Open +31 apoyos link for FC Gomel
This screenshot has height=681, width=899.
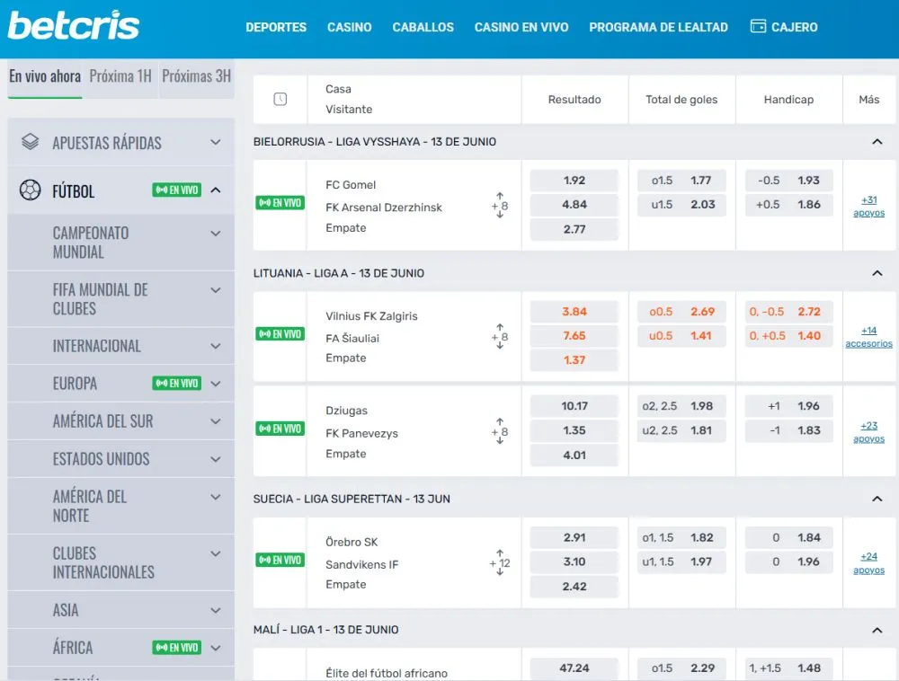tap(868, 206)
